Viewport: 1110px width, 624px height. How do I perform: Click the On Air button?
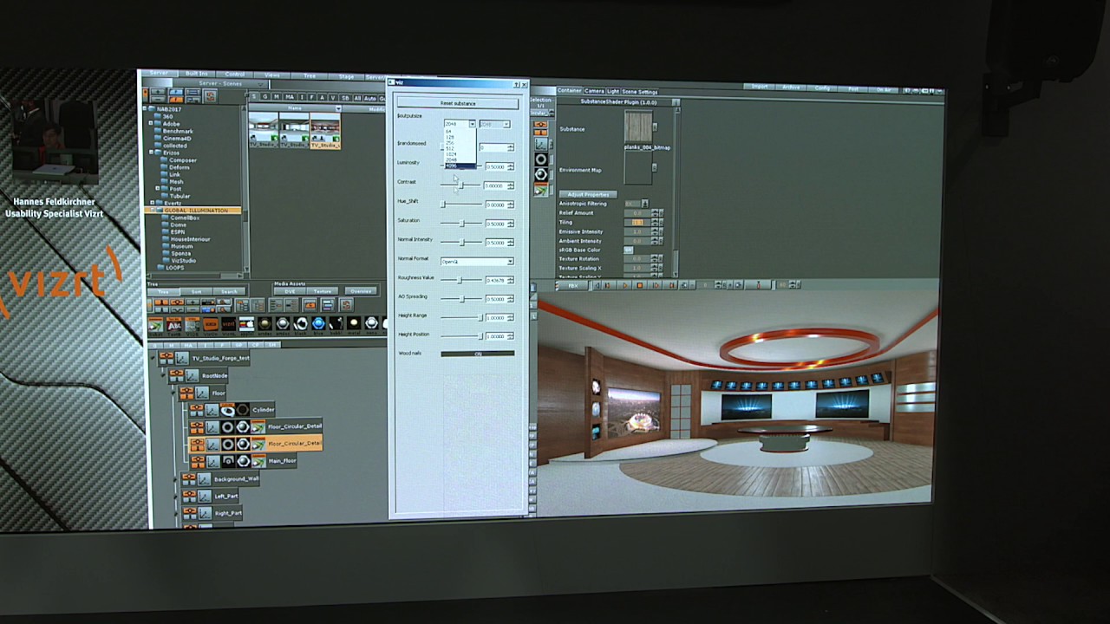[x=884, y=89]
